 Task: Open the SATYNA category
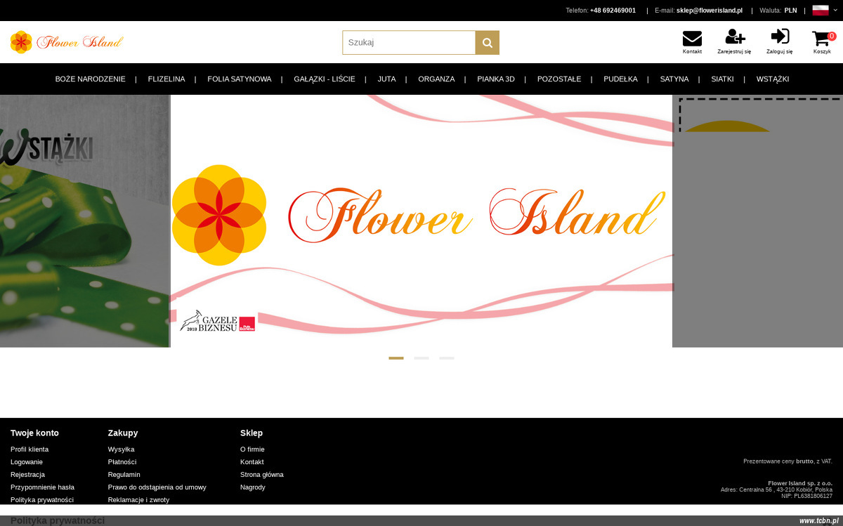pyautogui.click(x=674, y=79)
